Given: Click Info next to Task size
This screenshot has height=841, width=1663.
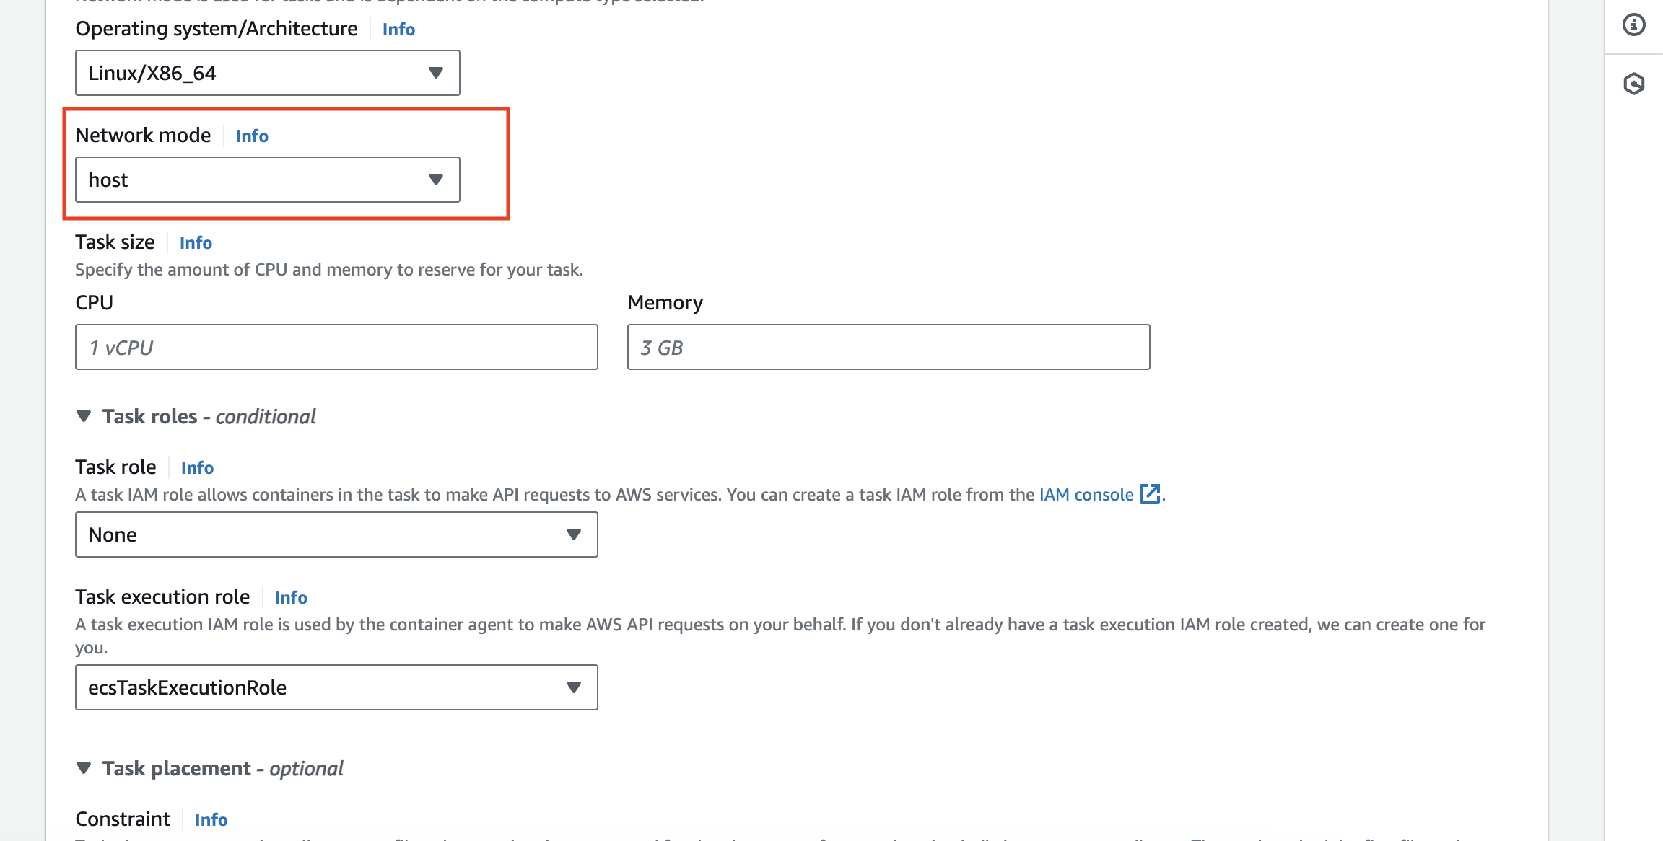Looking at the screenshot, I should (195, 242).
